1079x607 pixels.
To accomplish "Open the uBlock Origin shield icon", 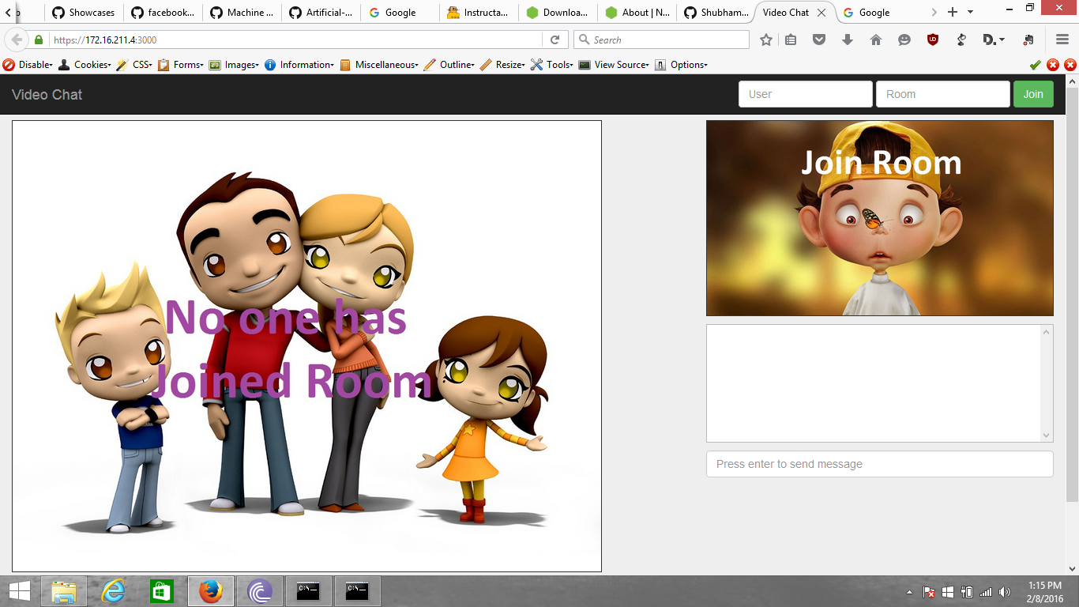I will pyautogui.click(x=932, y=40).
